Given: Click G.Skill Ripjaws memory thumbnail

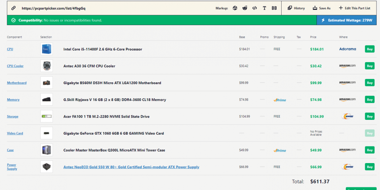Looking at the screenshot, I should pos(46,100).
